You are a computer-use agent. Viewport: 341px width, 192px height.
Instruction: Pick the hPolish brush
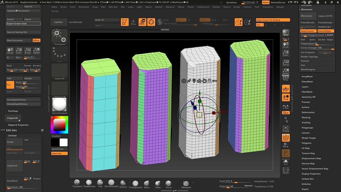pyautogui.click(x=123, y=183)
